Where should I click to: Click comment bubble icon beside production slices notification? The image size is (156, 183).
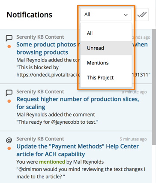click(9, 93)
